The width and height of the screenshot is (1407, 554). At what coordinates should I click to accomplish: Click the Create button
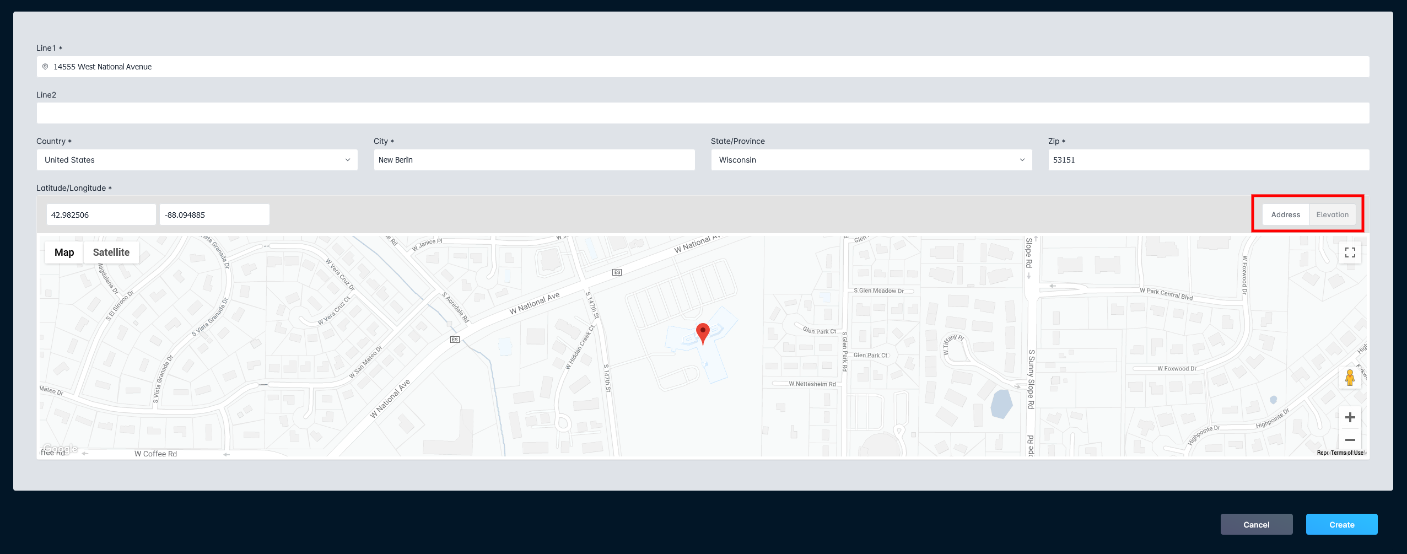click(1342, 525)
